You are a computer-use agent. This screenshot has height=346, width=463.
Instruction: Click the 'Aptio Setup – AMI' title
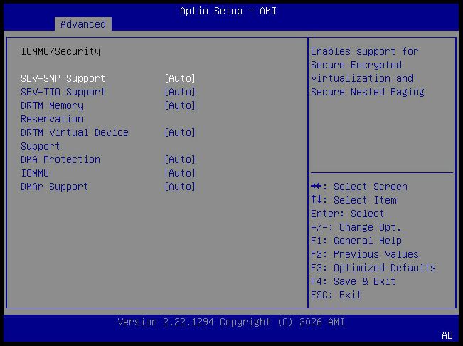click(228, 11)
